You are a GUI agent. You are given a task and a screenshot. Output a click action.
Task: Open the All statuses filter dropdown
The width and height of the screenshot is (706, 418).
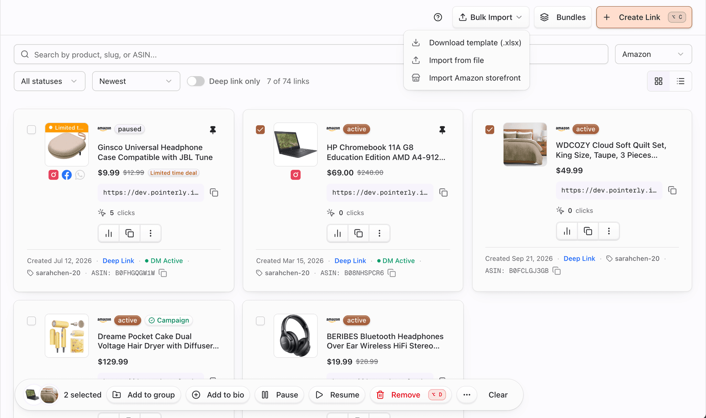(x=49, y=81)
